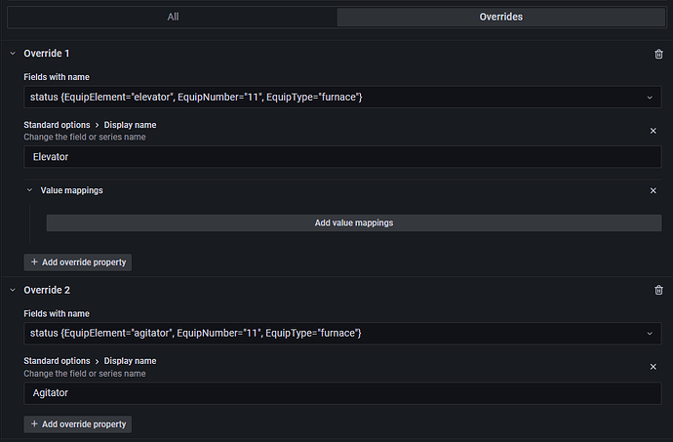Click Add value mappings button
Image resolution: width=673 pixels, height=442 pixels.
point(353,222)
